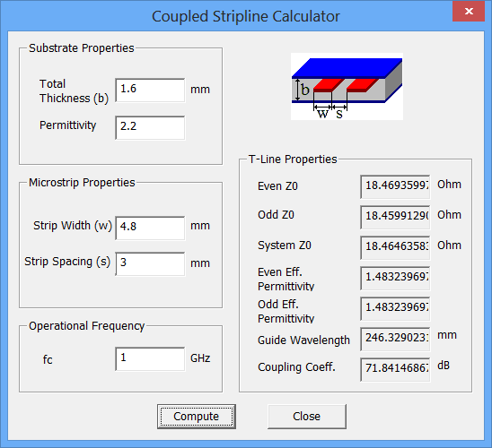Click the GHz unit label

coord(200,358)
